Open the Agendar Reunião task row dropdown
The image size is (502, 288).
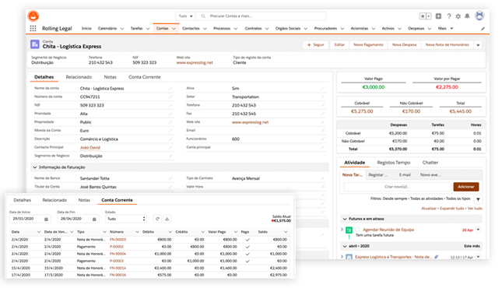478,230
